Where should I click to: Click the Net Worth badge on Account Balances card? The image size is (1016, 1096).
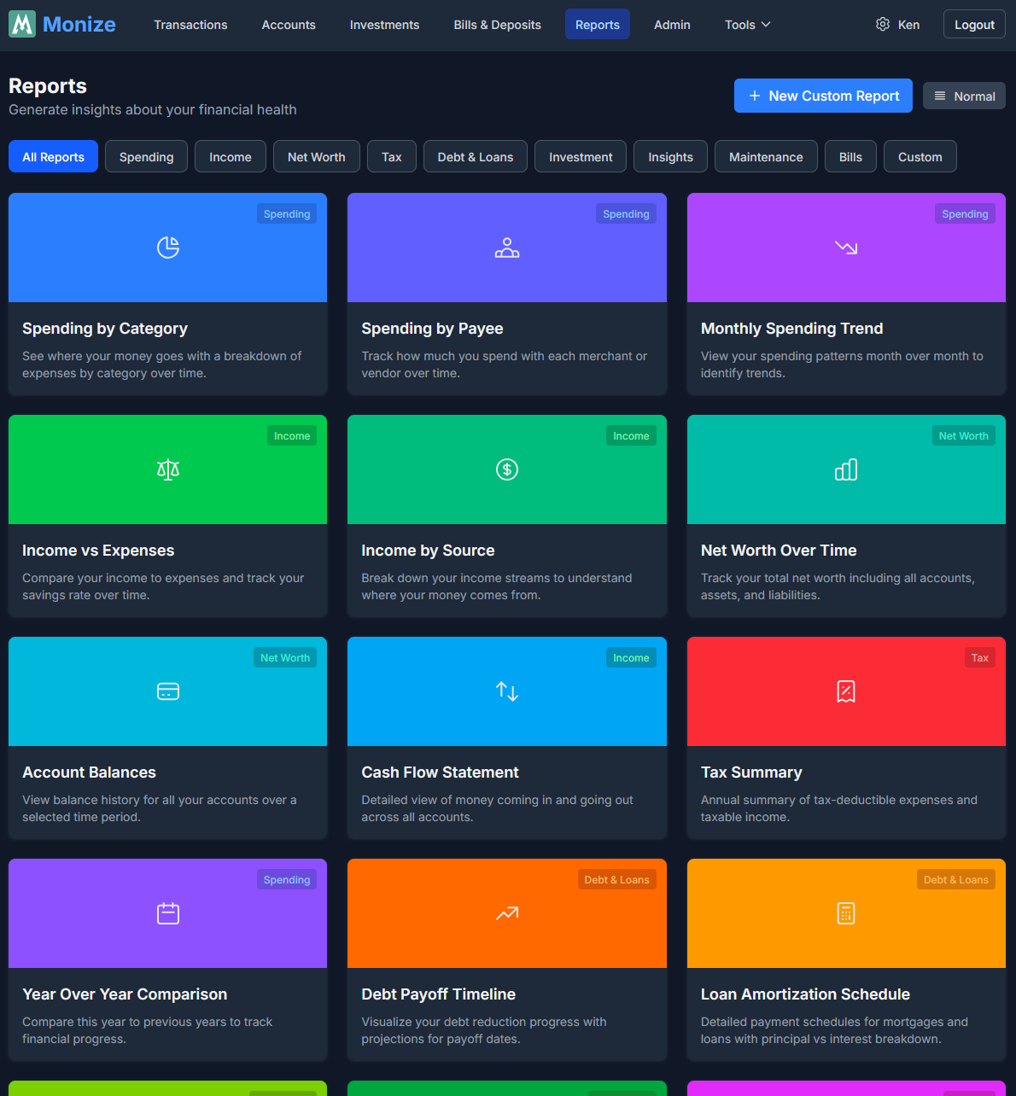(285, 657)
